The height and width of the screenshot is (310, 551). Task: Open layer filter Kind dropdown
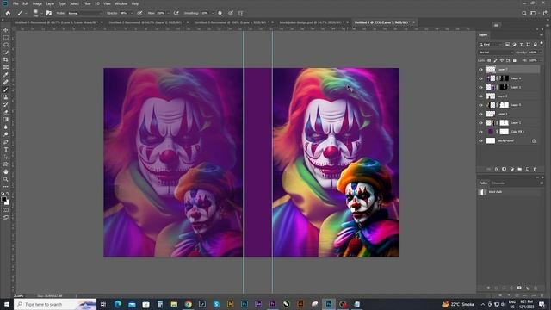click(x=491, y=44)
